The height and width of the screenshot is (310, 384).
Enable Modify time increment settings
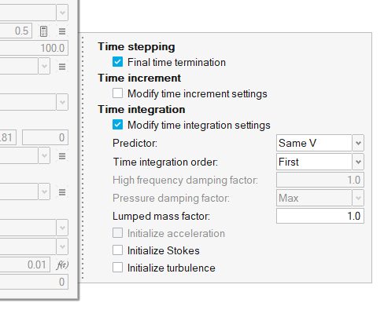(x=117, y=93)
